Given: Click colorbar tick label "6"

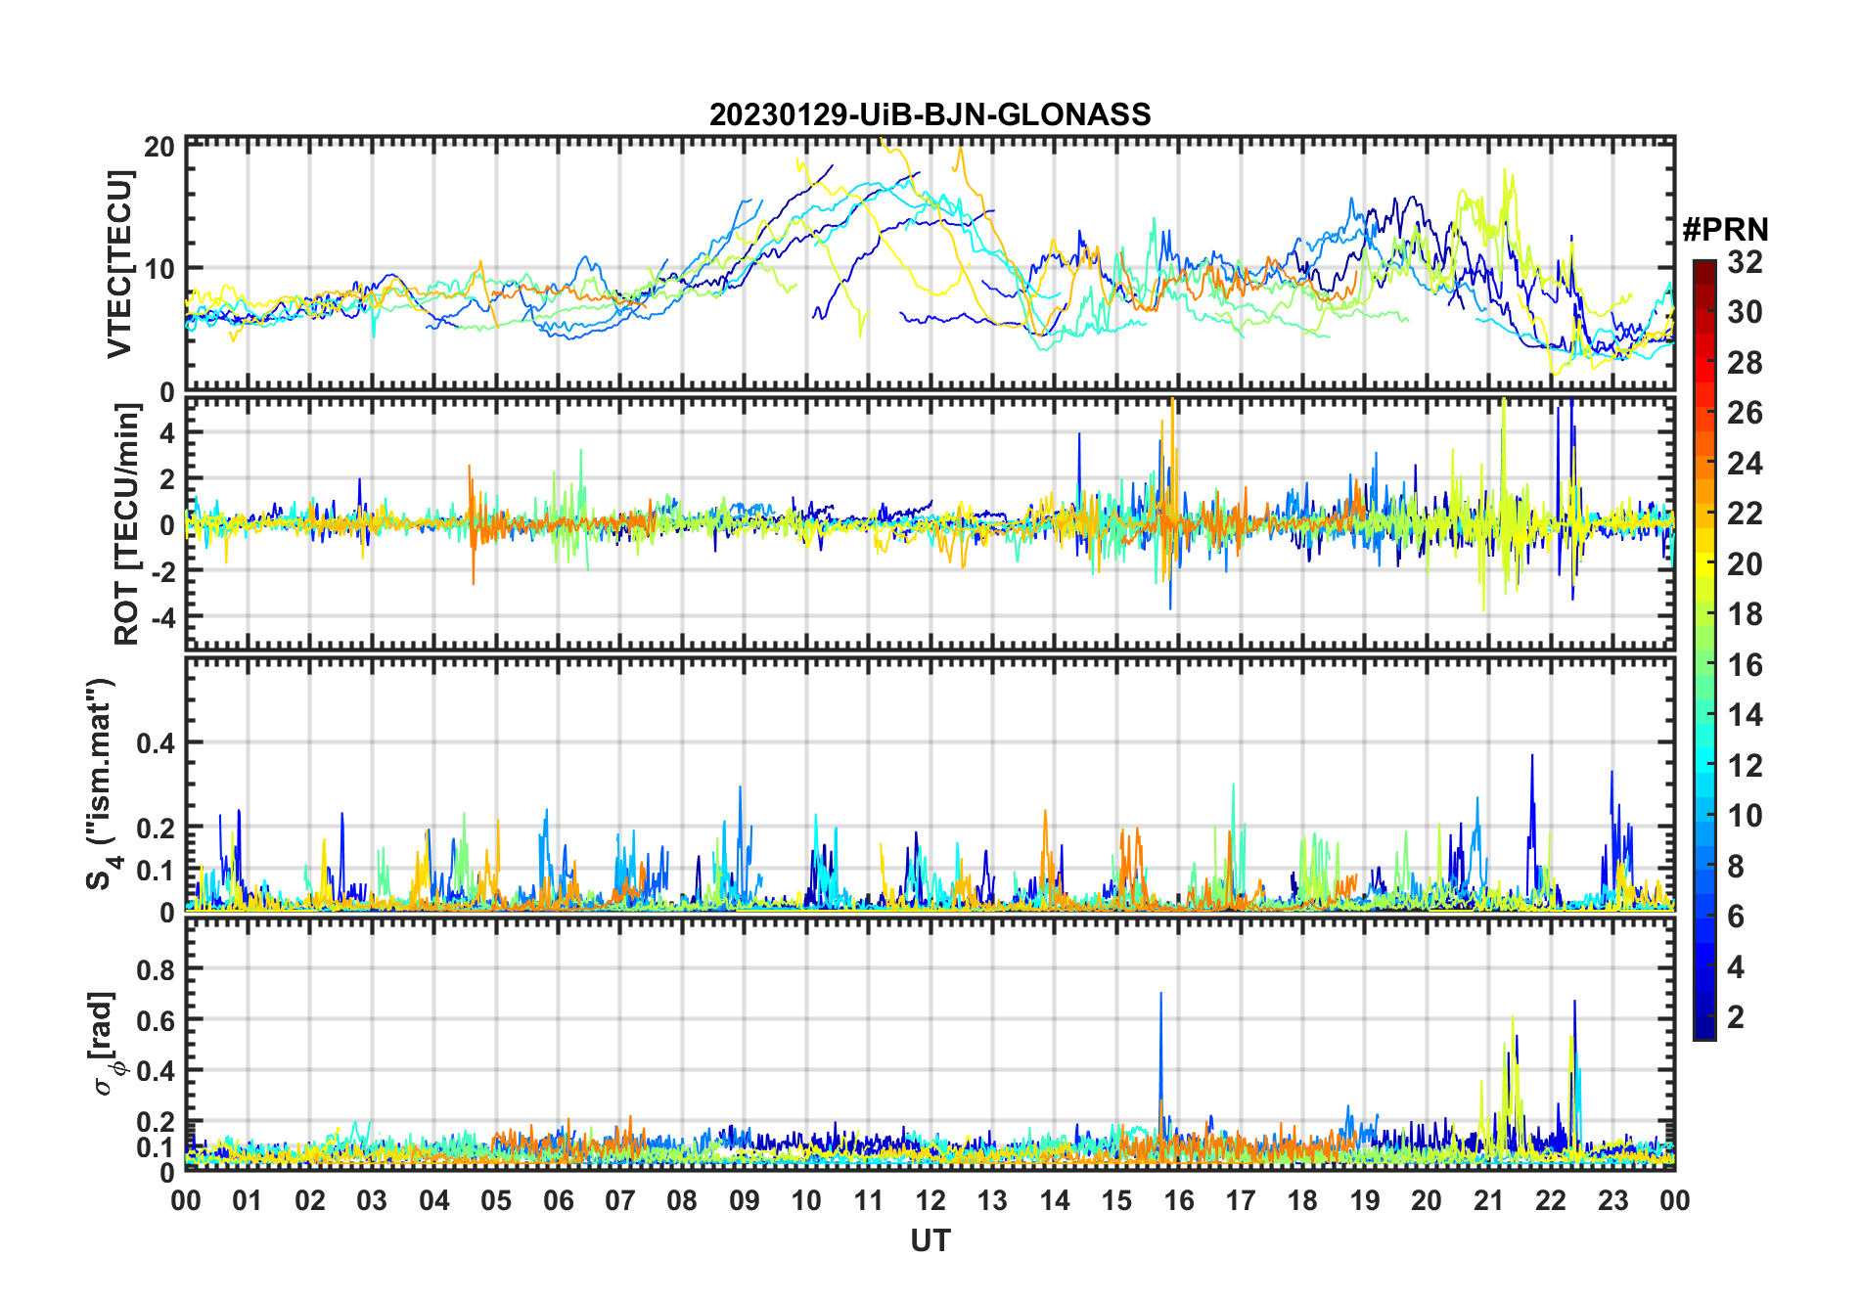Looking at the screenshot, I should [1736, 917].
